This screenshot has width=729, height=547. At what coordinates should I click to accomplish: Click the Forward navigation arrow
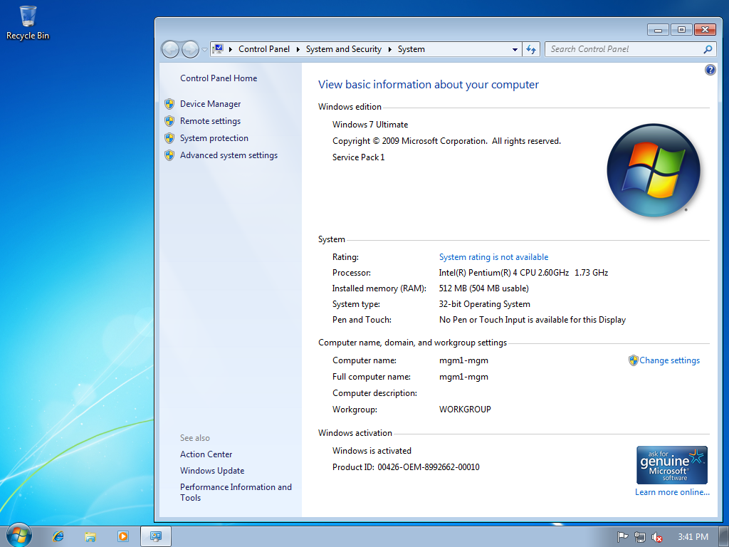click(x=190, y=49)
